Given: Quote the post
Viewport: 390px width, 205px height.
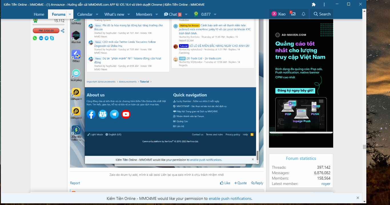Looking at the screenshot, I should pyautogui.click(x=240, y=183).
